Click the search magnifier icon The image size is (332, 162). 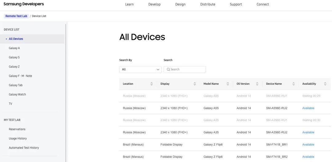coord(168,69)
